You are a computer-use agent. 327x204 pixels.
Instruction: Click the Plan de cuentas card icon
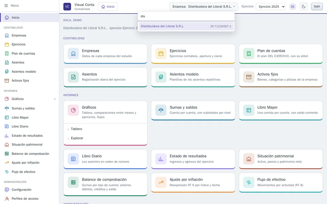249,53
